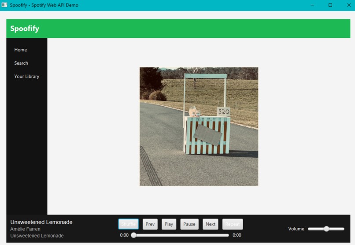Pause the current track
Image resolution: width=355 pixels, height=245 pixels.
[189, 224]
